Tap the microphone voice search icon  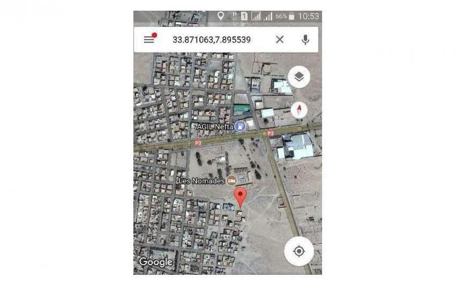[x=305, y=40]
